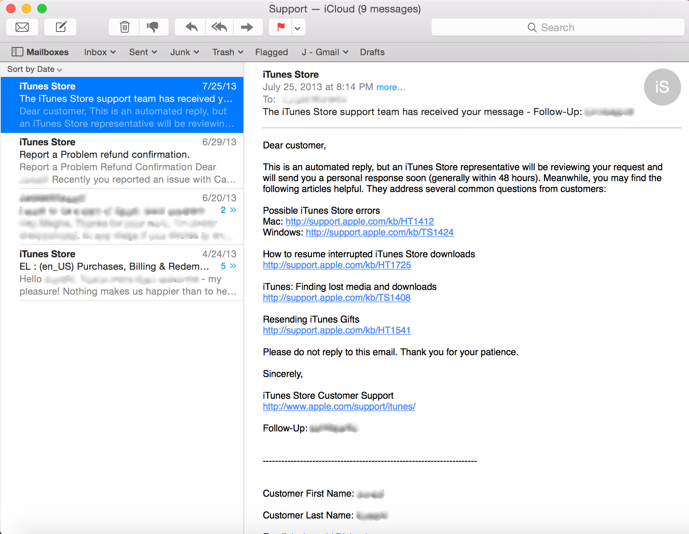This screenshot has height=534, width=689.
Task: Click the green zoom window button
Action: point(42,8)
